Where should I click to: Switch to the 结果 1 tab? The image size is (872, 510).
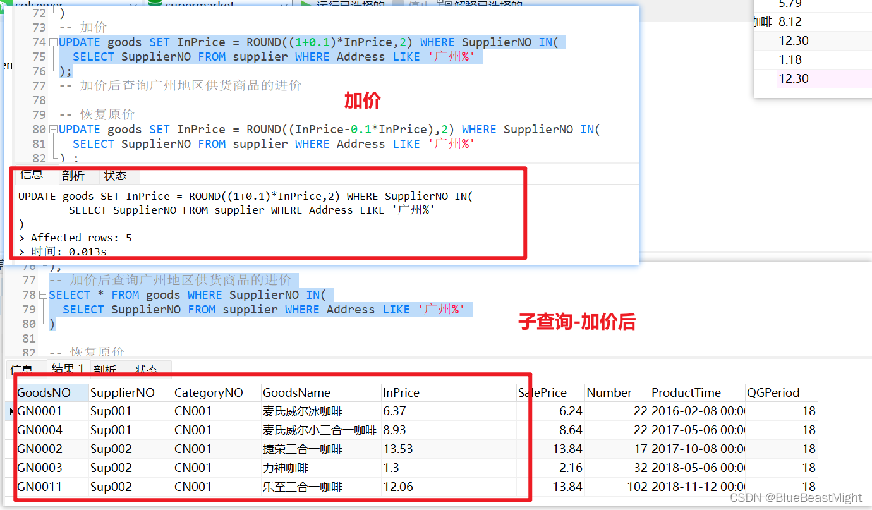coord(68,369)
